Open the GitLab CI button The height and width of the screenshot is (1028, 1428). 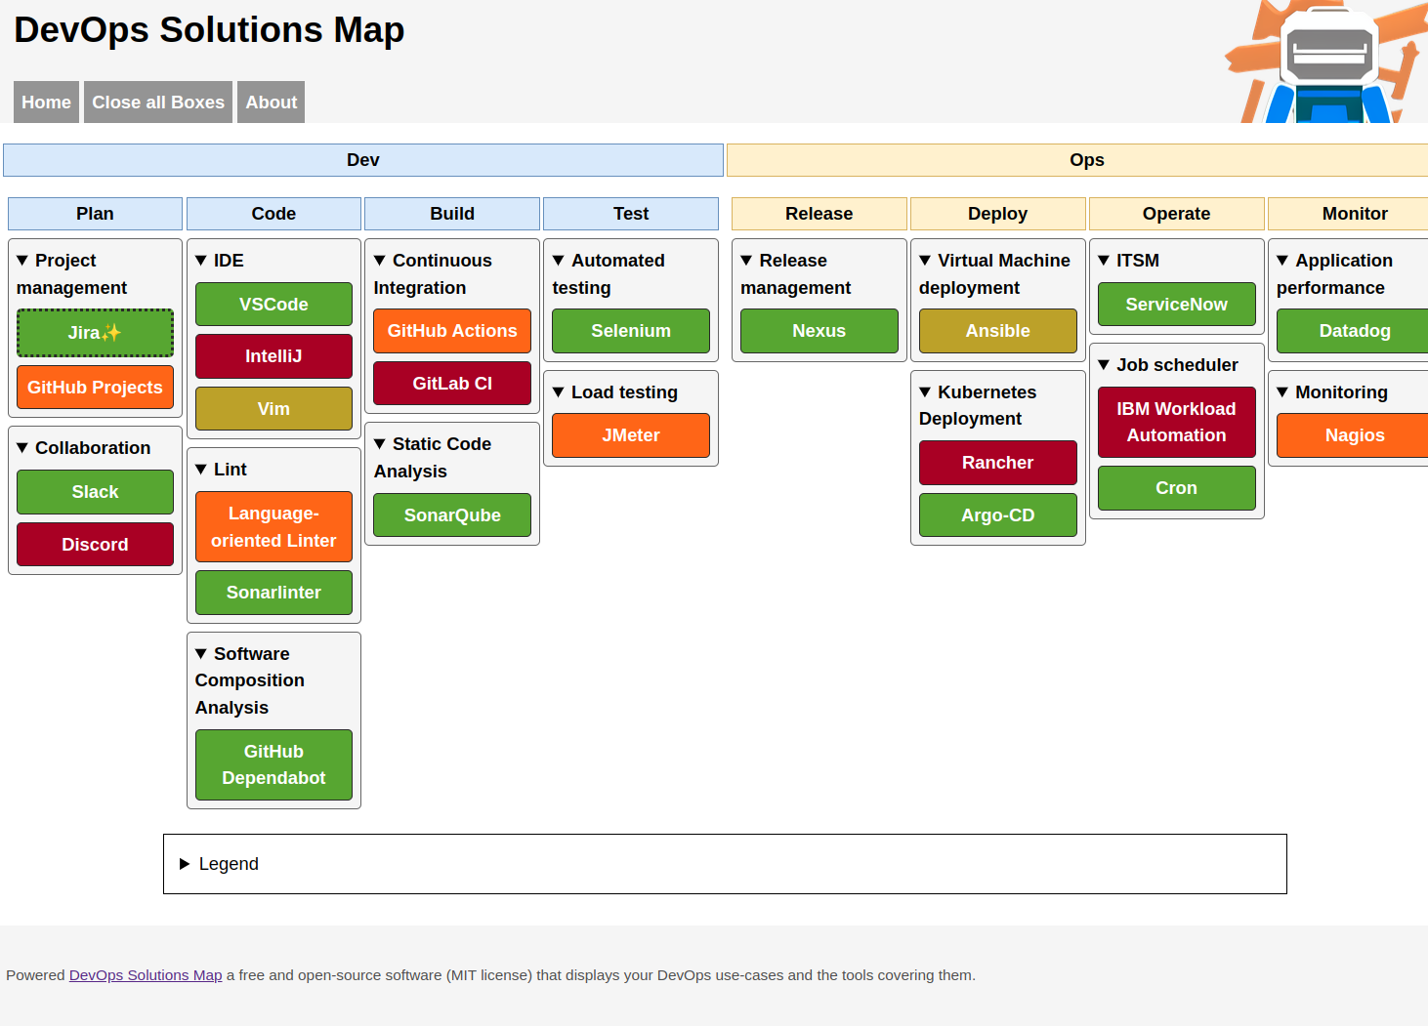(x=452, y=384)
